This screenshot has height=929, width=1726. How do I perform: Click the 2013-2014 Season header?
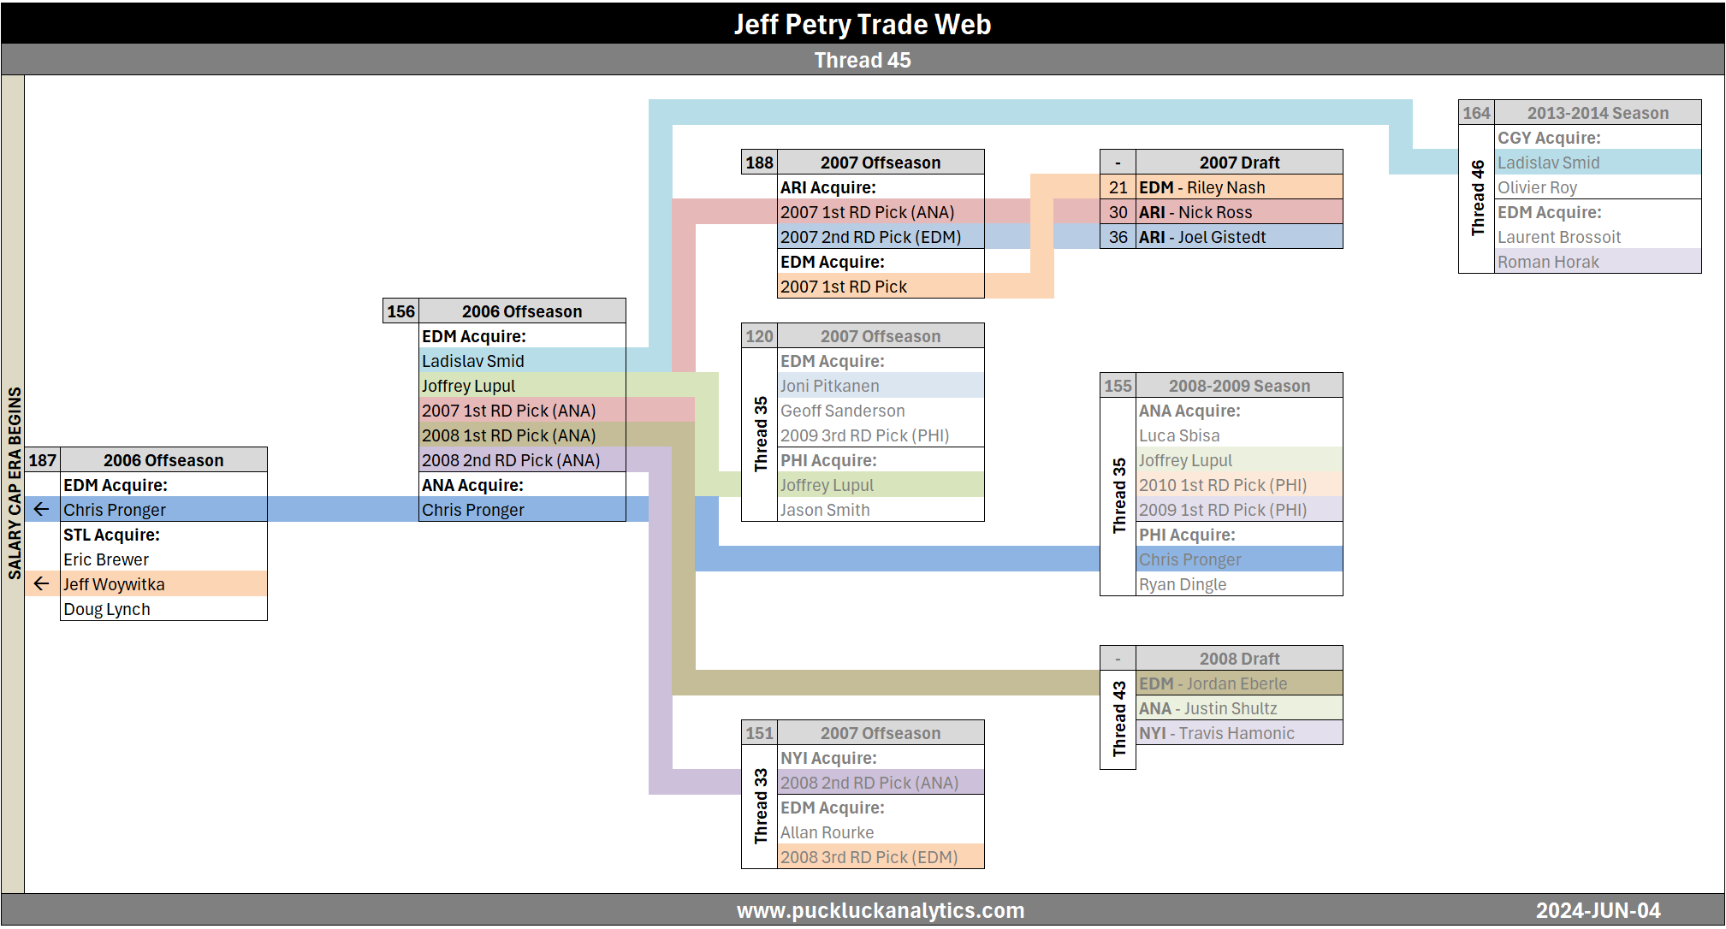pos(1597,113)
